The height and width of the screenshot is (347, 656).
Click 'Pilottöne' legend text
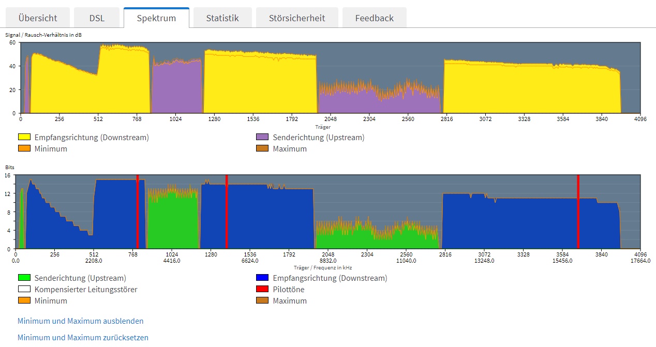click(x=289, y=290)
